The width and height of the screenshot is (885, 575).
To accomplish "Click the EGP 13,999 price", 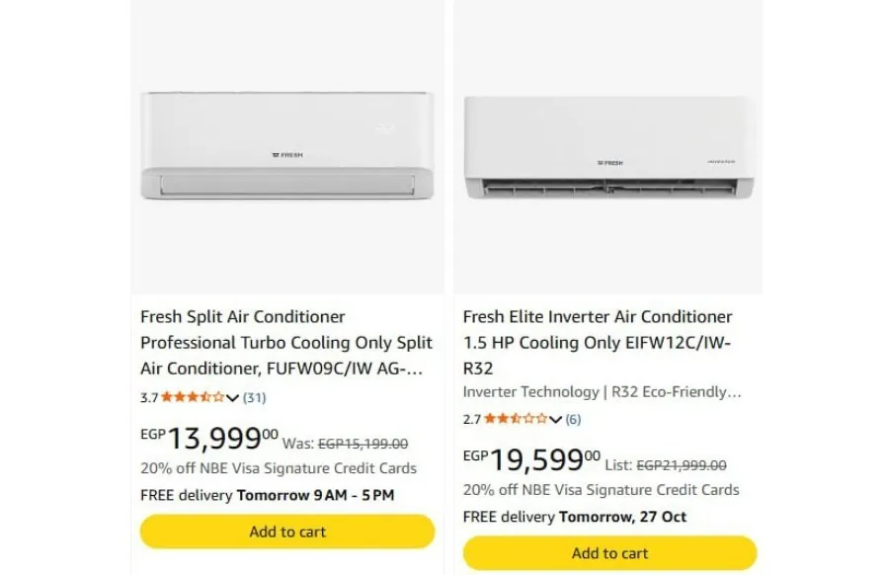I will point(209,438).
